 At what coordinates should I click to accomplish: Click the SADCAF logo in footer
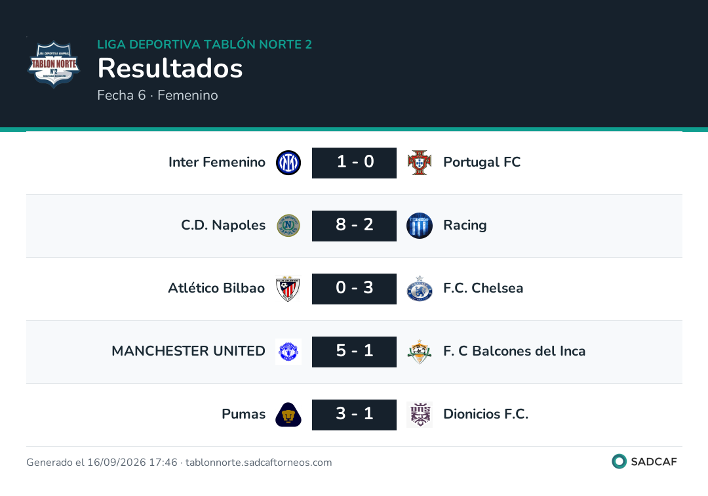tap(644, 461)
